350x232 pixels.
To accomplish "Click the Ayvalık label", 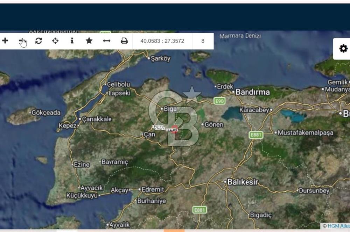I will [119, 225].
